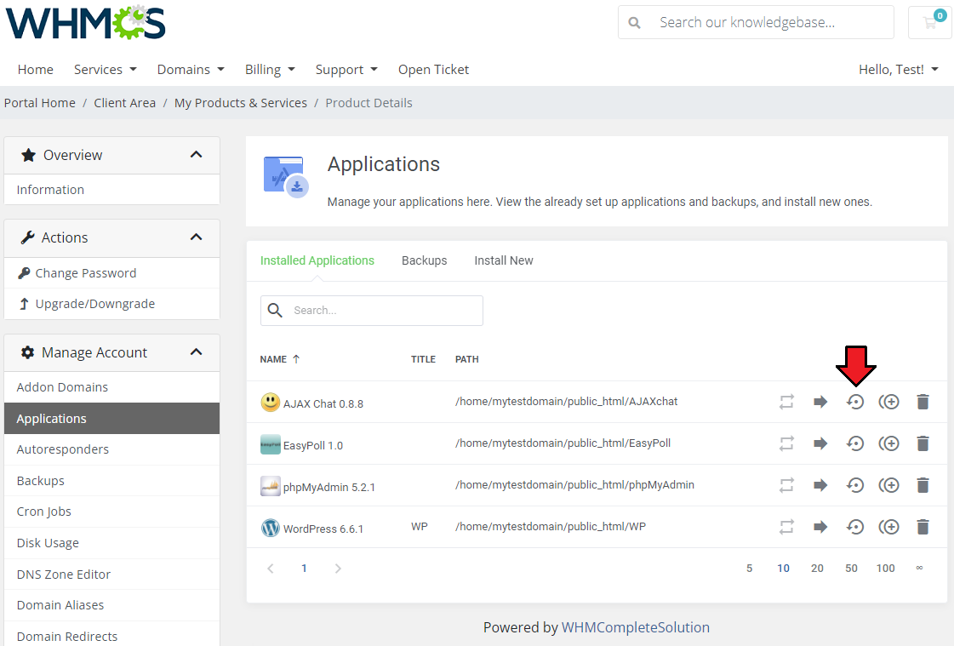
Task: Open the shopping cart icon
Action: point(930,22)
